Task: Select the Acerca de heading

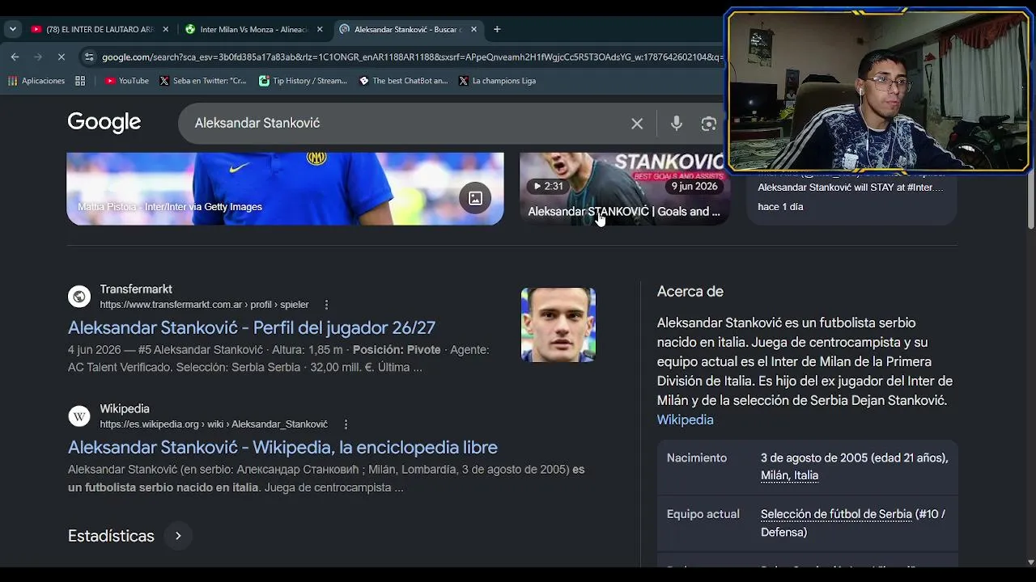Action: pos(690,292)
